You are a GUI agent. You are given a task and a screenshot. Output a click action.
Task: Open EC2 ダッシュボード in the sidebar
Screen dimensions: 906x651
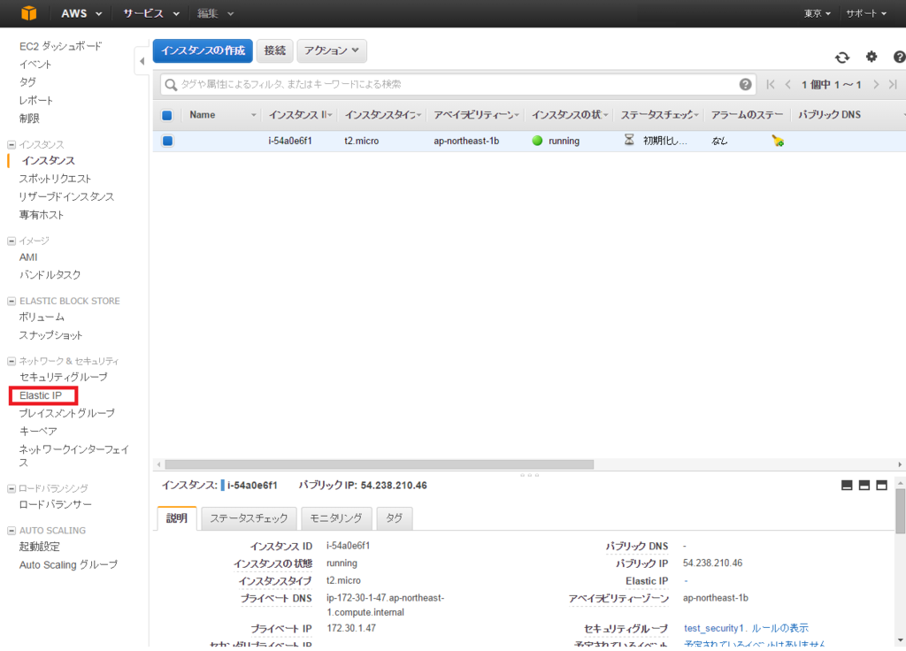pos(61,46)
